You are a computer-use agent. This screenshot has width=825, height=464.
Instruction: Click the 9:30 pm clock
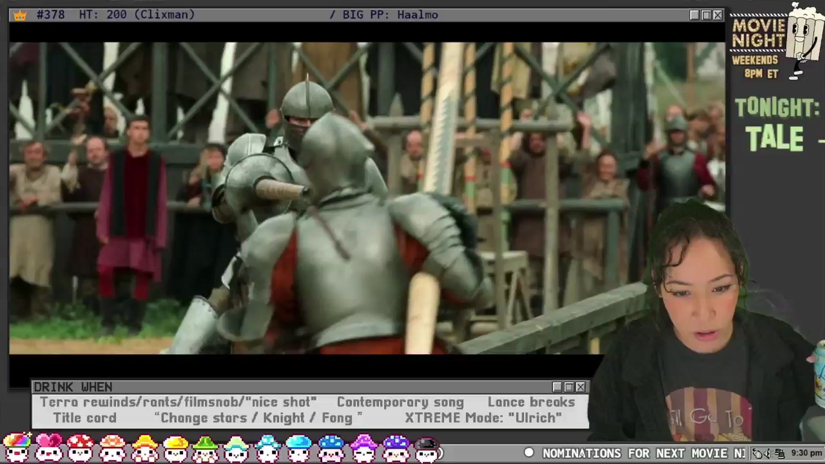pos(807,453)
